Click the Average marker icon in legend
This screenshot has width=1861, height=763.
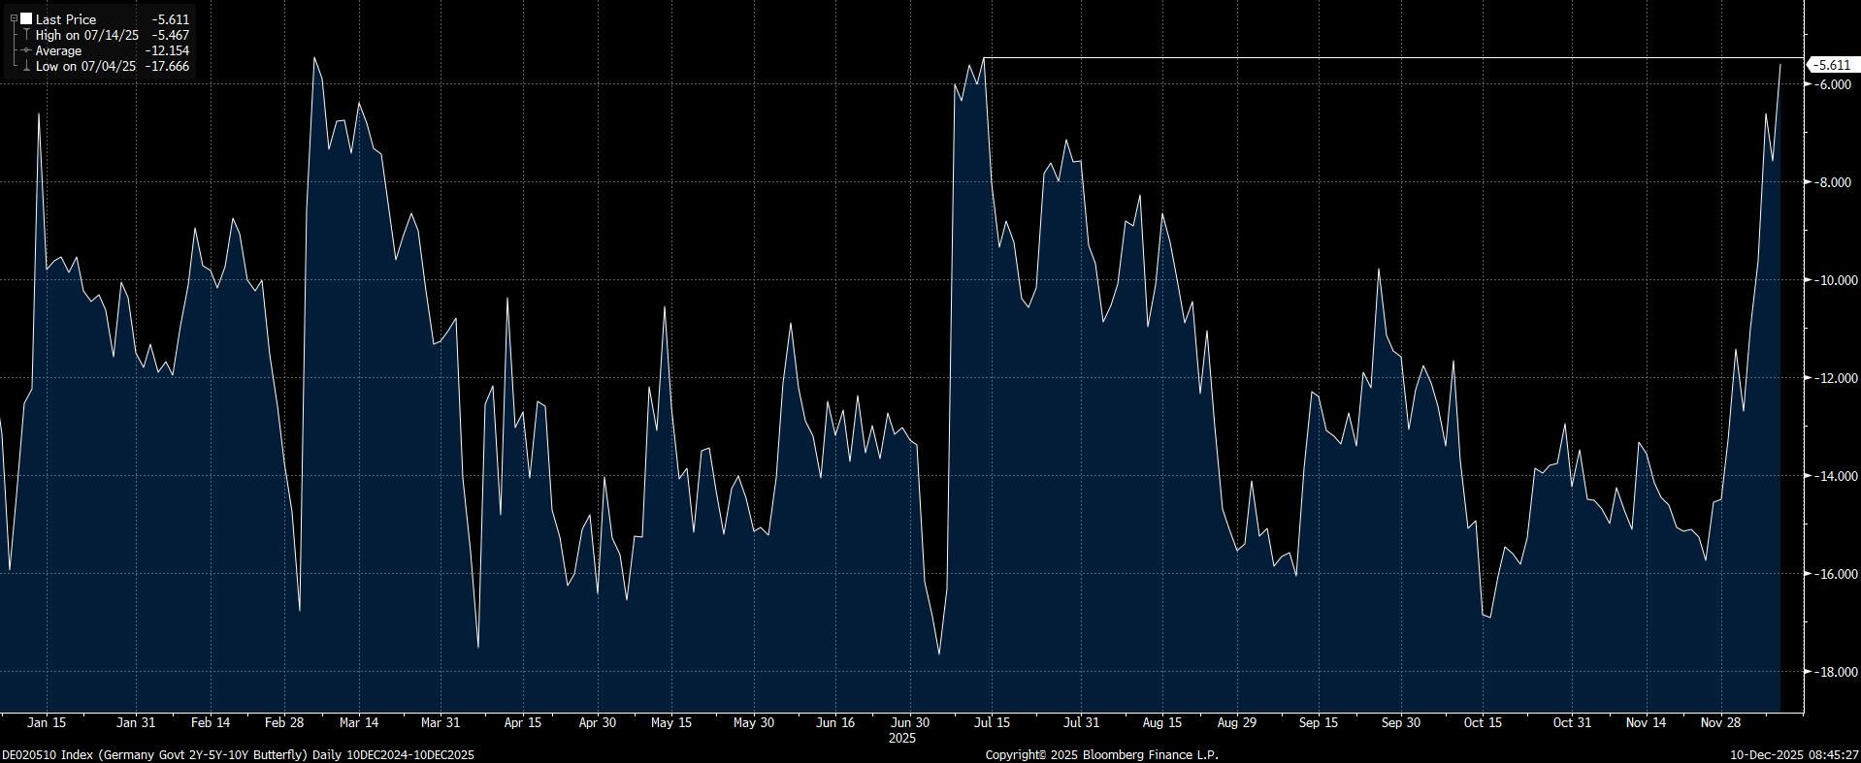point(26,50)
